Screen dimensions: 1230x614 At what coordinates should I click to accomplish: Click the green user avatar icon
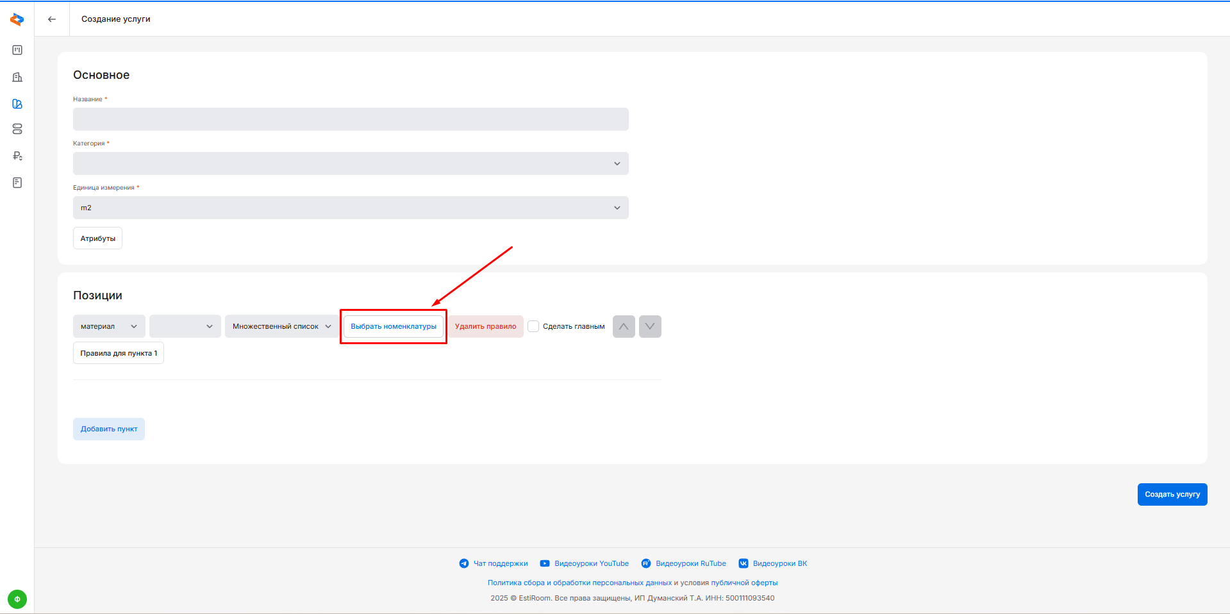coord(17,599)
